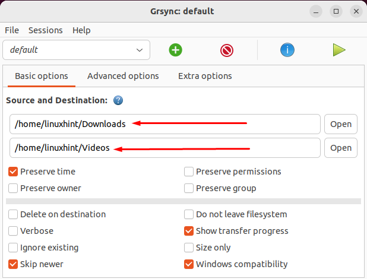This screenshot has width=367, height=279.
Task: Disable the Preserve time checkbox
Action: [14, 172]
